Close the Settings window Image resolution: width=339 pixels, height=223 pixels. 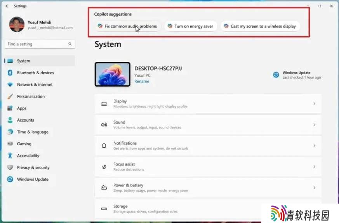332,6
